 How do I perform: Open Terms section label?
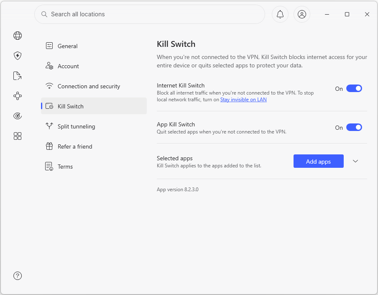pyautogui.click(x=65, y=167)
